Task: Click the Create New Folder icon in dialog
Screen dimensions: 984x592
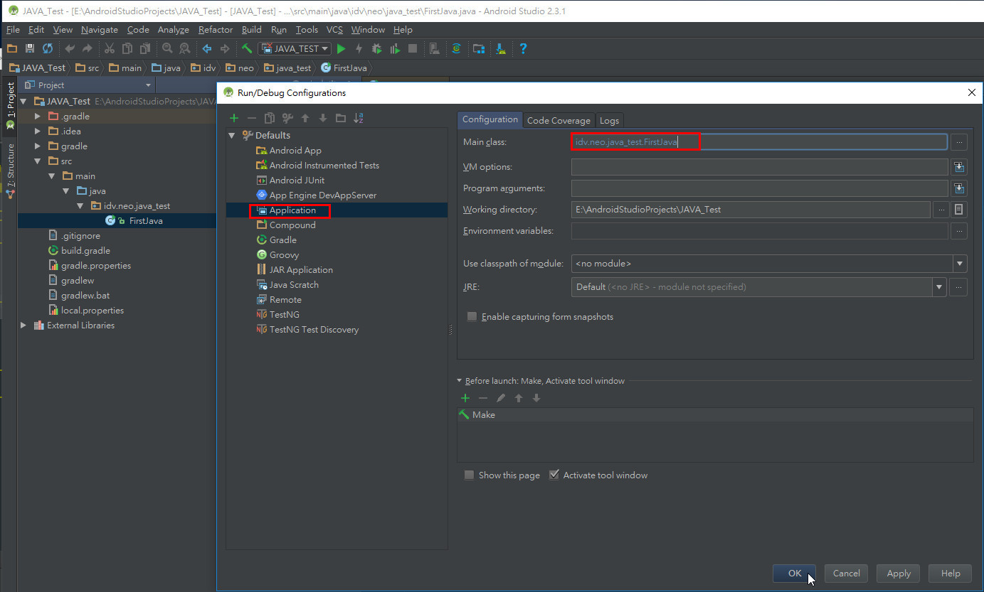Action: point(341,118)
